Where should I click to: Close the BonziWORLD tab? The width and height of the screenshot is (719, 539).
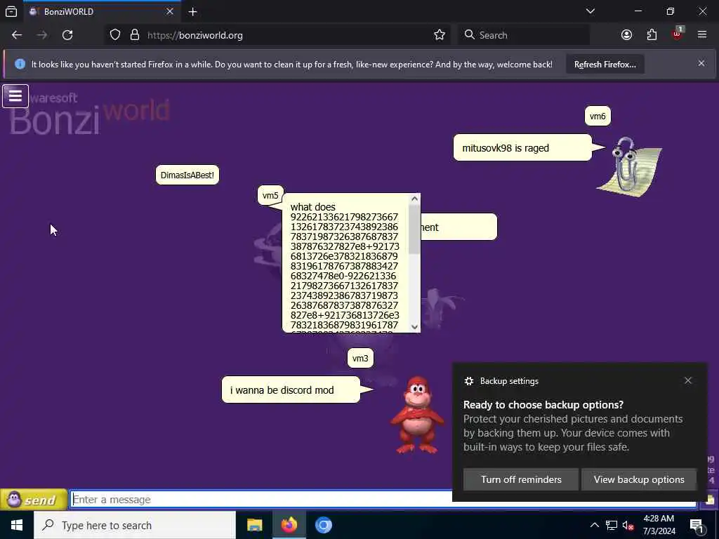coord(170,11)
